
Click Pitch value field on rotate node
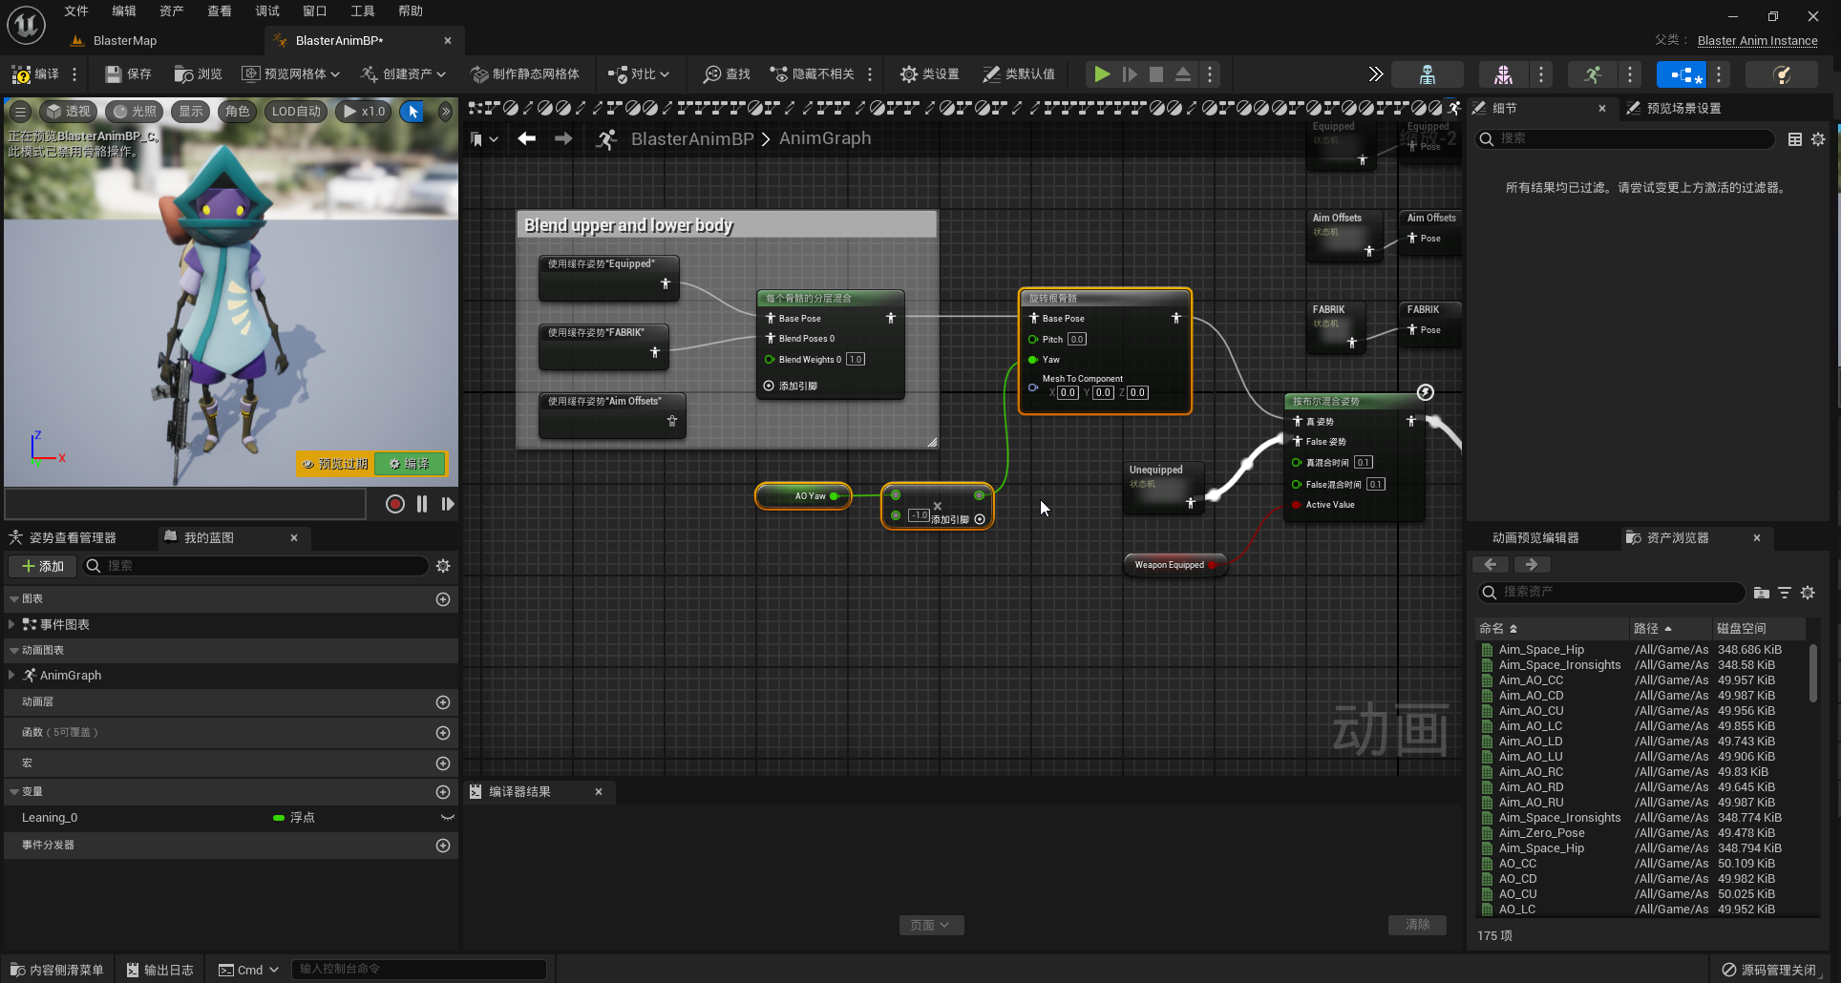coord(1077,339)
